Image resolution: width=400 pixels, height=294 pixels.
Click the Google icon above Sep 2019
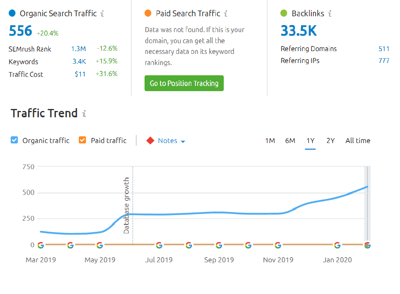tap(219, 245)
